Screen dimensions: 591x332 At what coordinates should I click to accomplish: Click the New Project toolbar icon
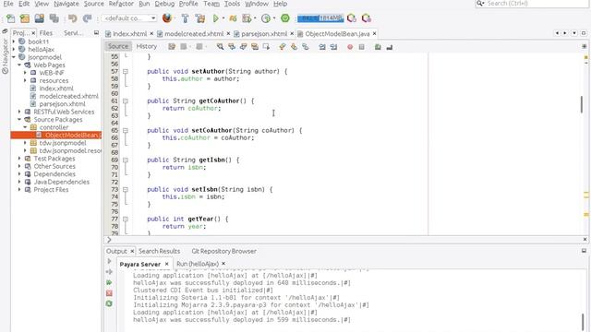pos(25,18)
